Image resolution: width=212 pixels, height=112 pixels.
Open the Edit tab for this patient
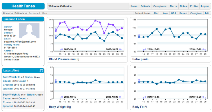[x=207, y=13]
